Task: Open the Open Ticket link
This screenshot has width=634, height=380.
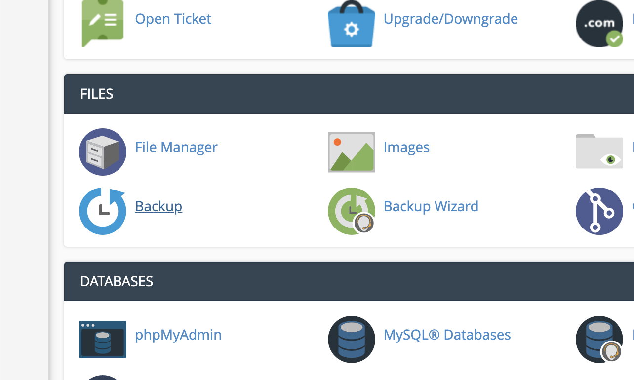Action: 173,19
